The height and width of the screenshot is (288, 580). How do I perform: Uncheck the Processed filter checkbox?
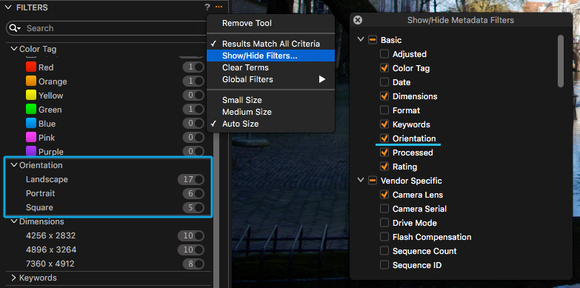[384, 153]
